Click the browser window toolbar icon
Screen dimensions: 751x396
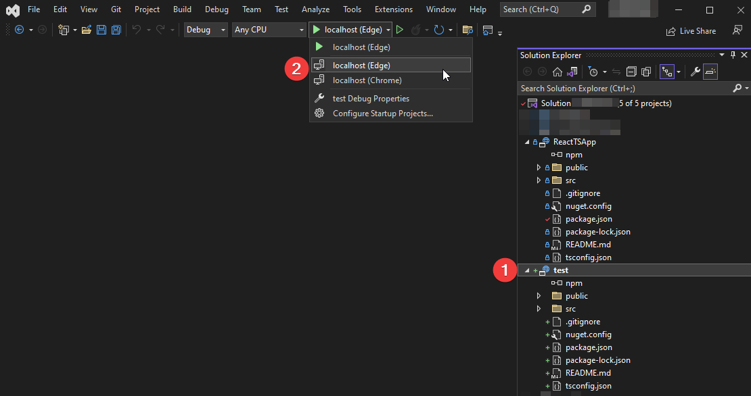tap(488, 30)
